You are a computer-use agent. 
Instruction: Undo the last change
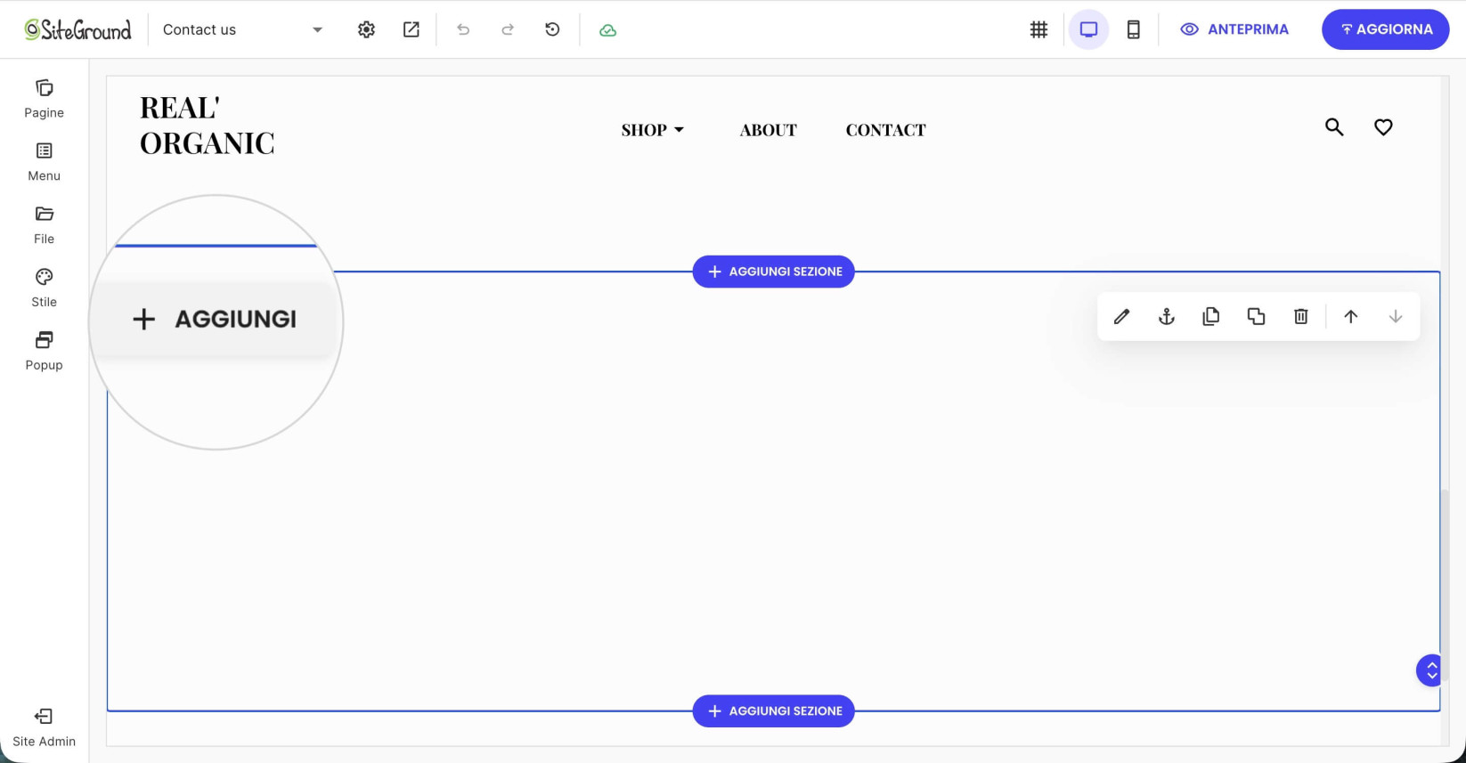(463, 29)
